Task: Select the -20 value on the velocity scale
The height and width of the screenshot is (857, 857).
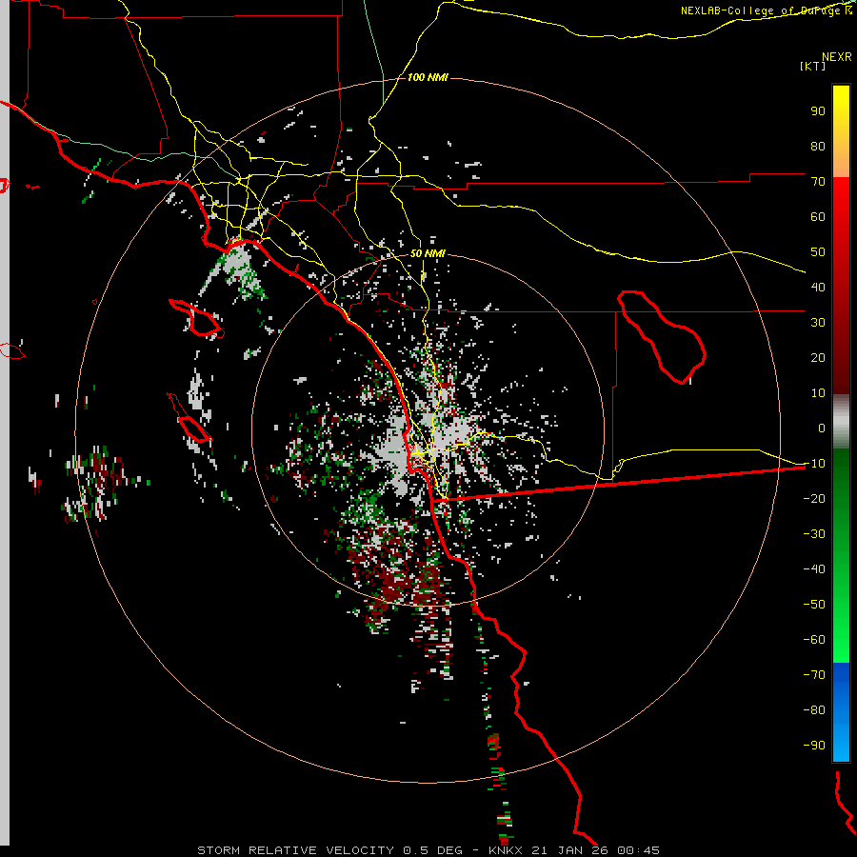Action: click(814, 498)
